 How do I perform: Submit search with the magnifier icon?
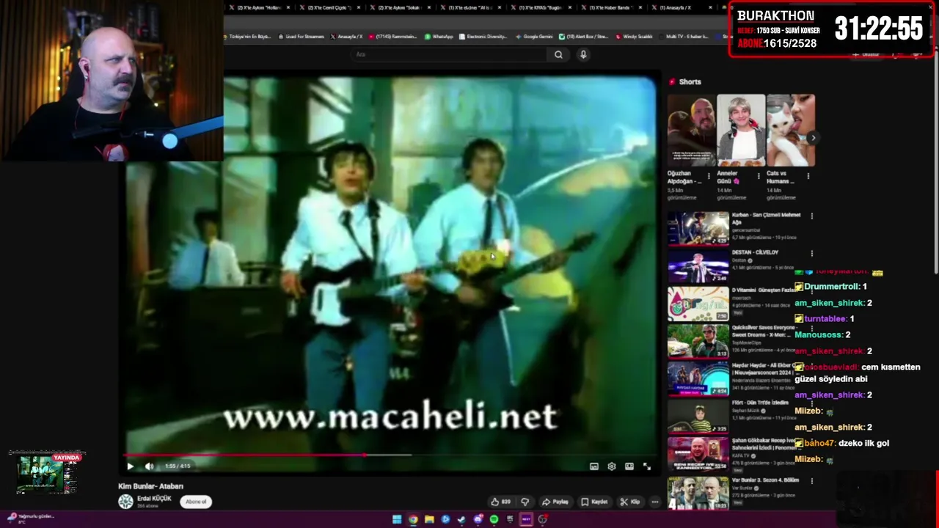point(558,54)
